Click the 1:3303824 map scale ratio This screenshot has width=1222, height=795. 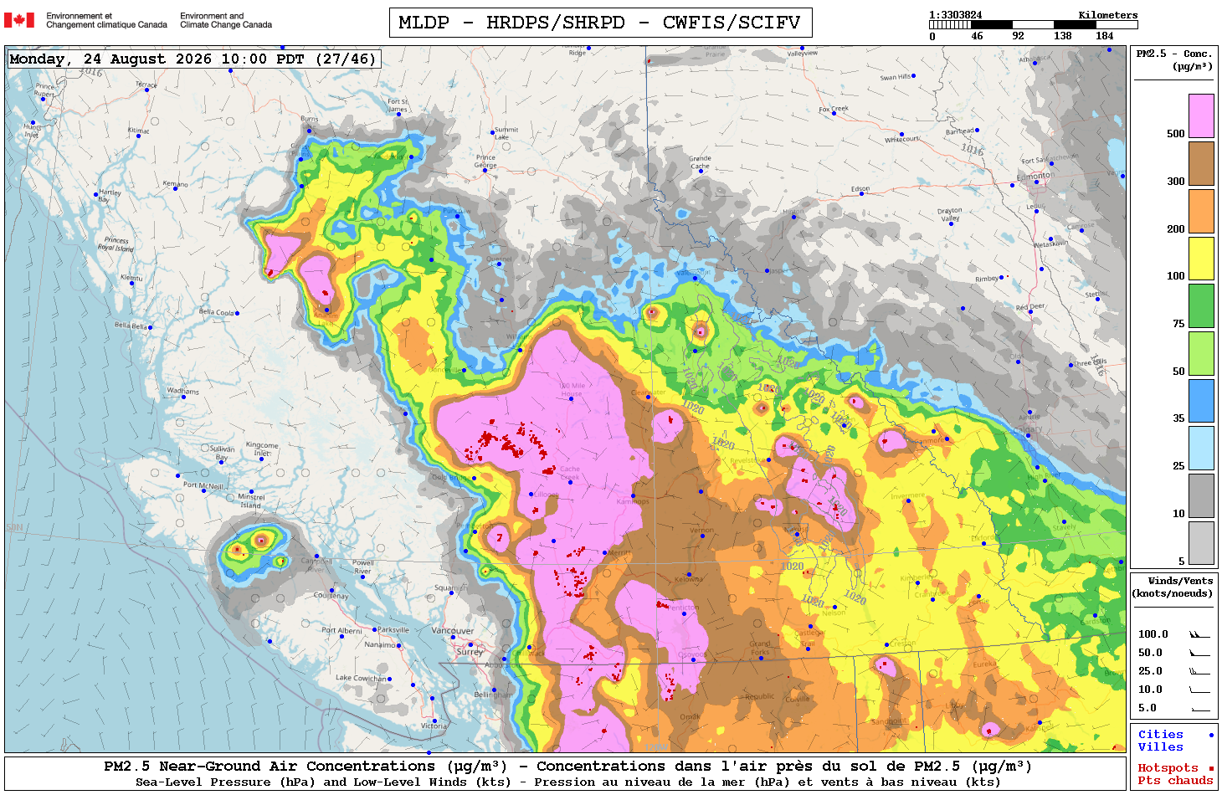[x=956, y=15]
